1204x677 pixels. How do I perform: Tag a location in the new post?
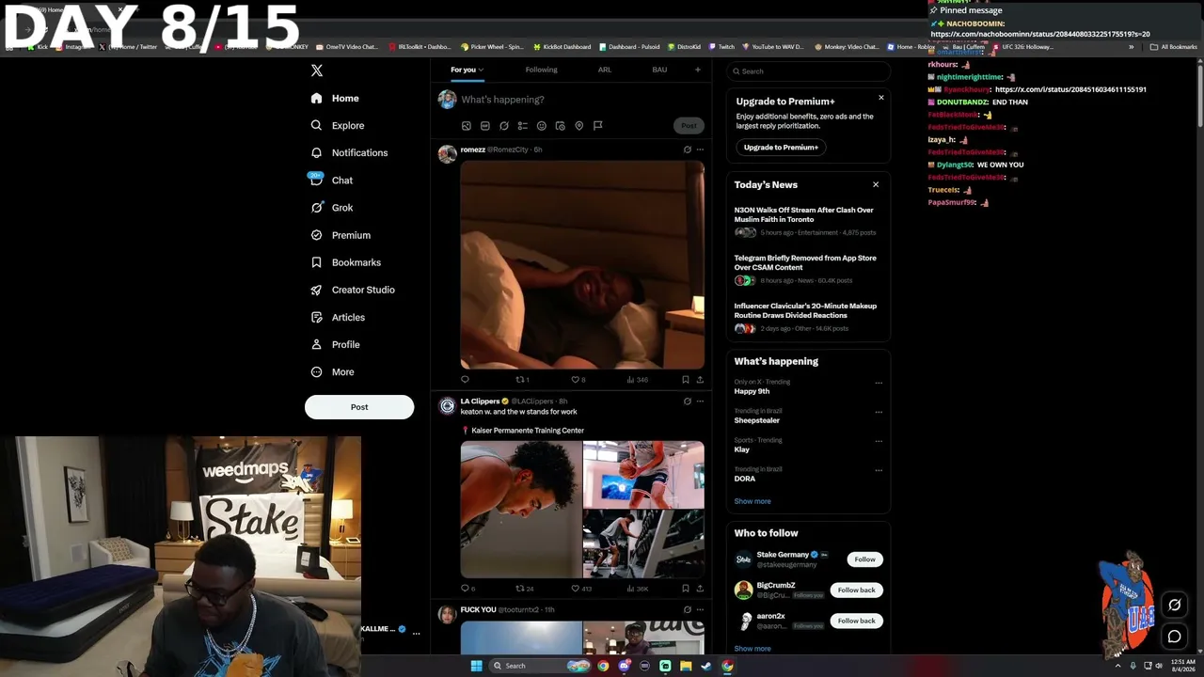coord(578,126)
